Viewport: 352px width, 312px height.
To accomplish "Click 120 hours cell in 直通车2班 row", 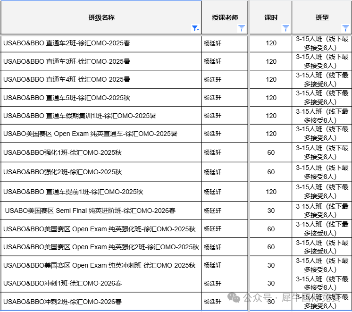I will (271, 43).
